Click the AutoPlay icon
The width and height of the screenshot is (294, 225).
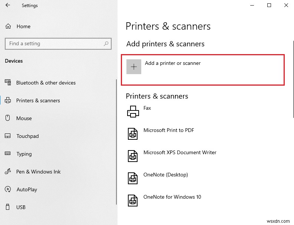[8, 189]
